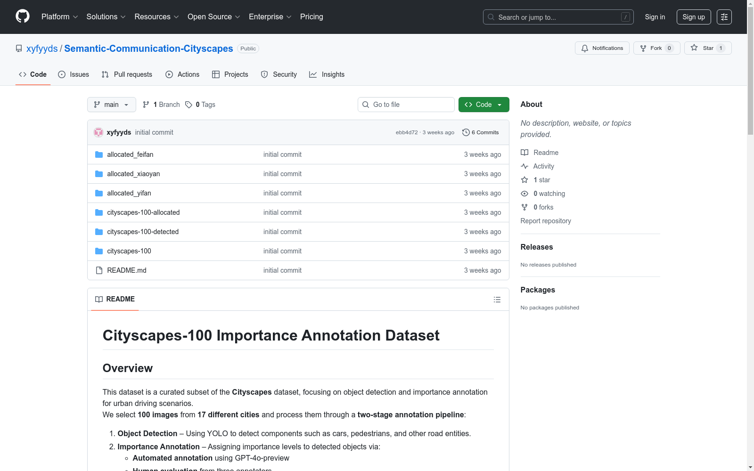The height and width of the screenshot is (471, 754).
Task: Click the Releases heading link
Action: [x=537, y=247]
